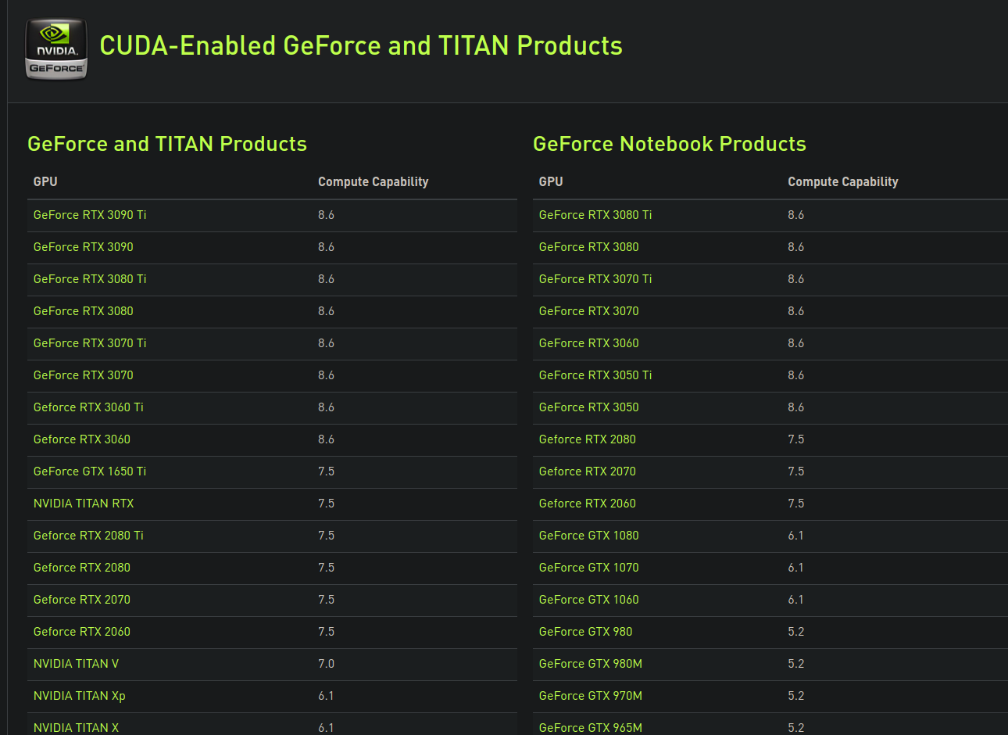Image resolution: width=1008 pixels, height=735 pixels.
Task: Open the GeForce RTX 3090 Ti link
Action: tap(90, 215)
